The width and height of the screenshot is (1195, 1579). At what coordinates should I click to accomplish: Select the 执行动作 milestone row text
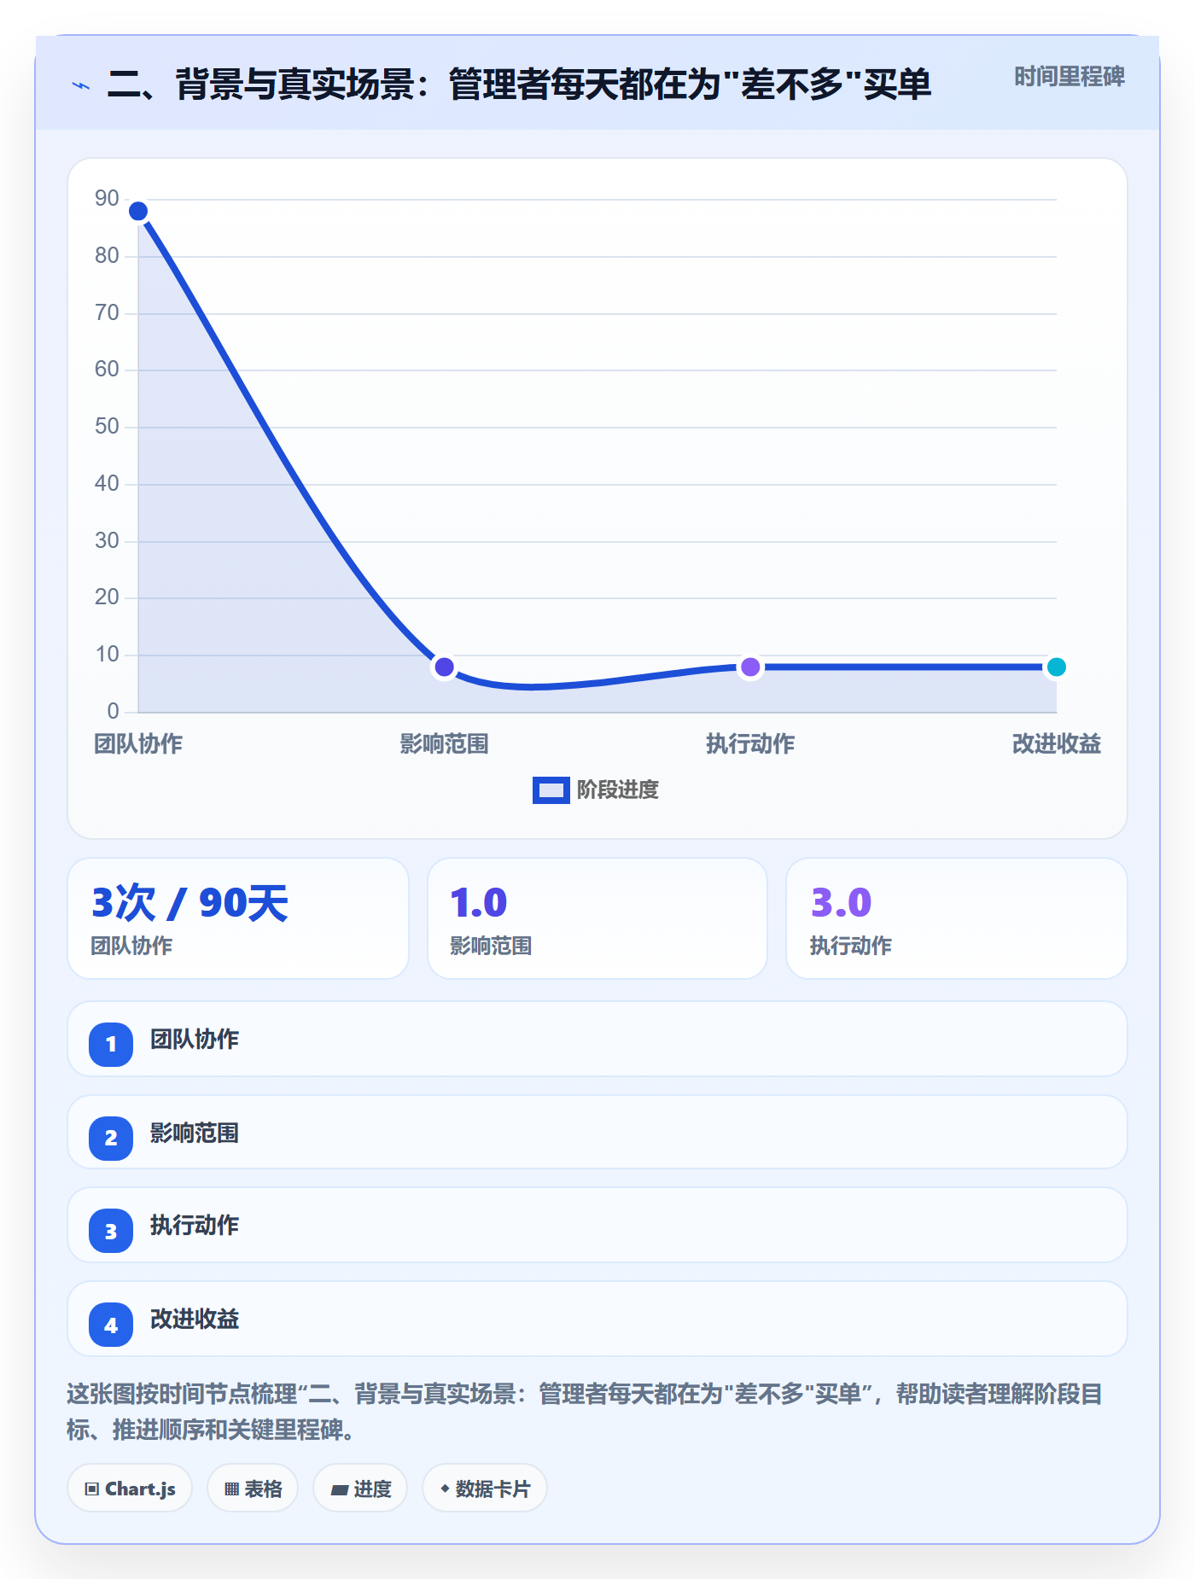point(195,1226)
